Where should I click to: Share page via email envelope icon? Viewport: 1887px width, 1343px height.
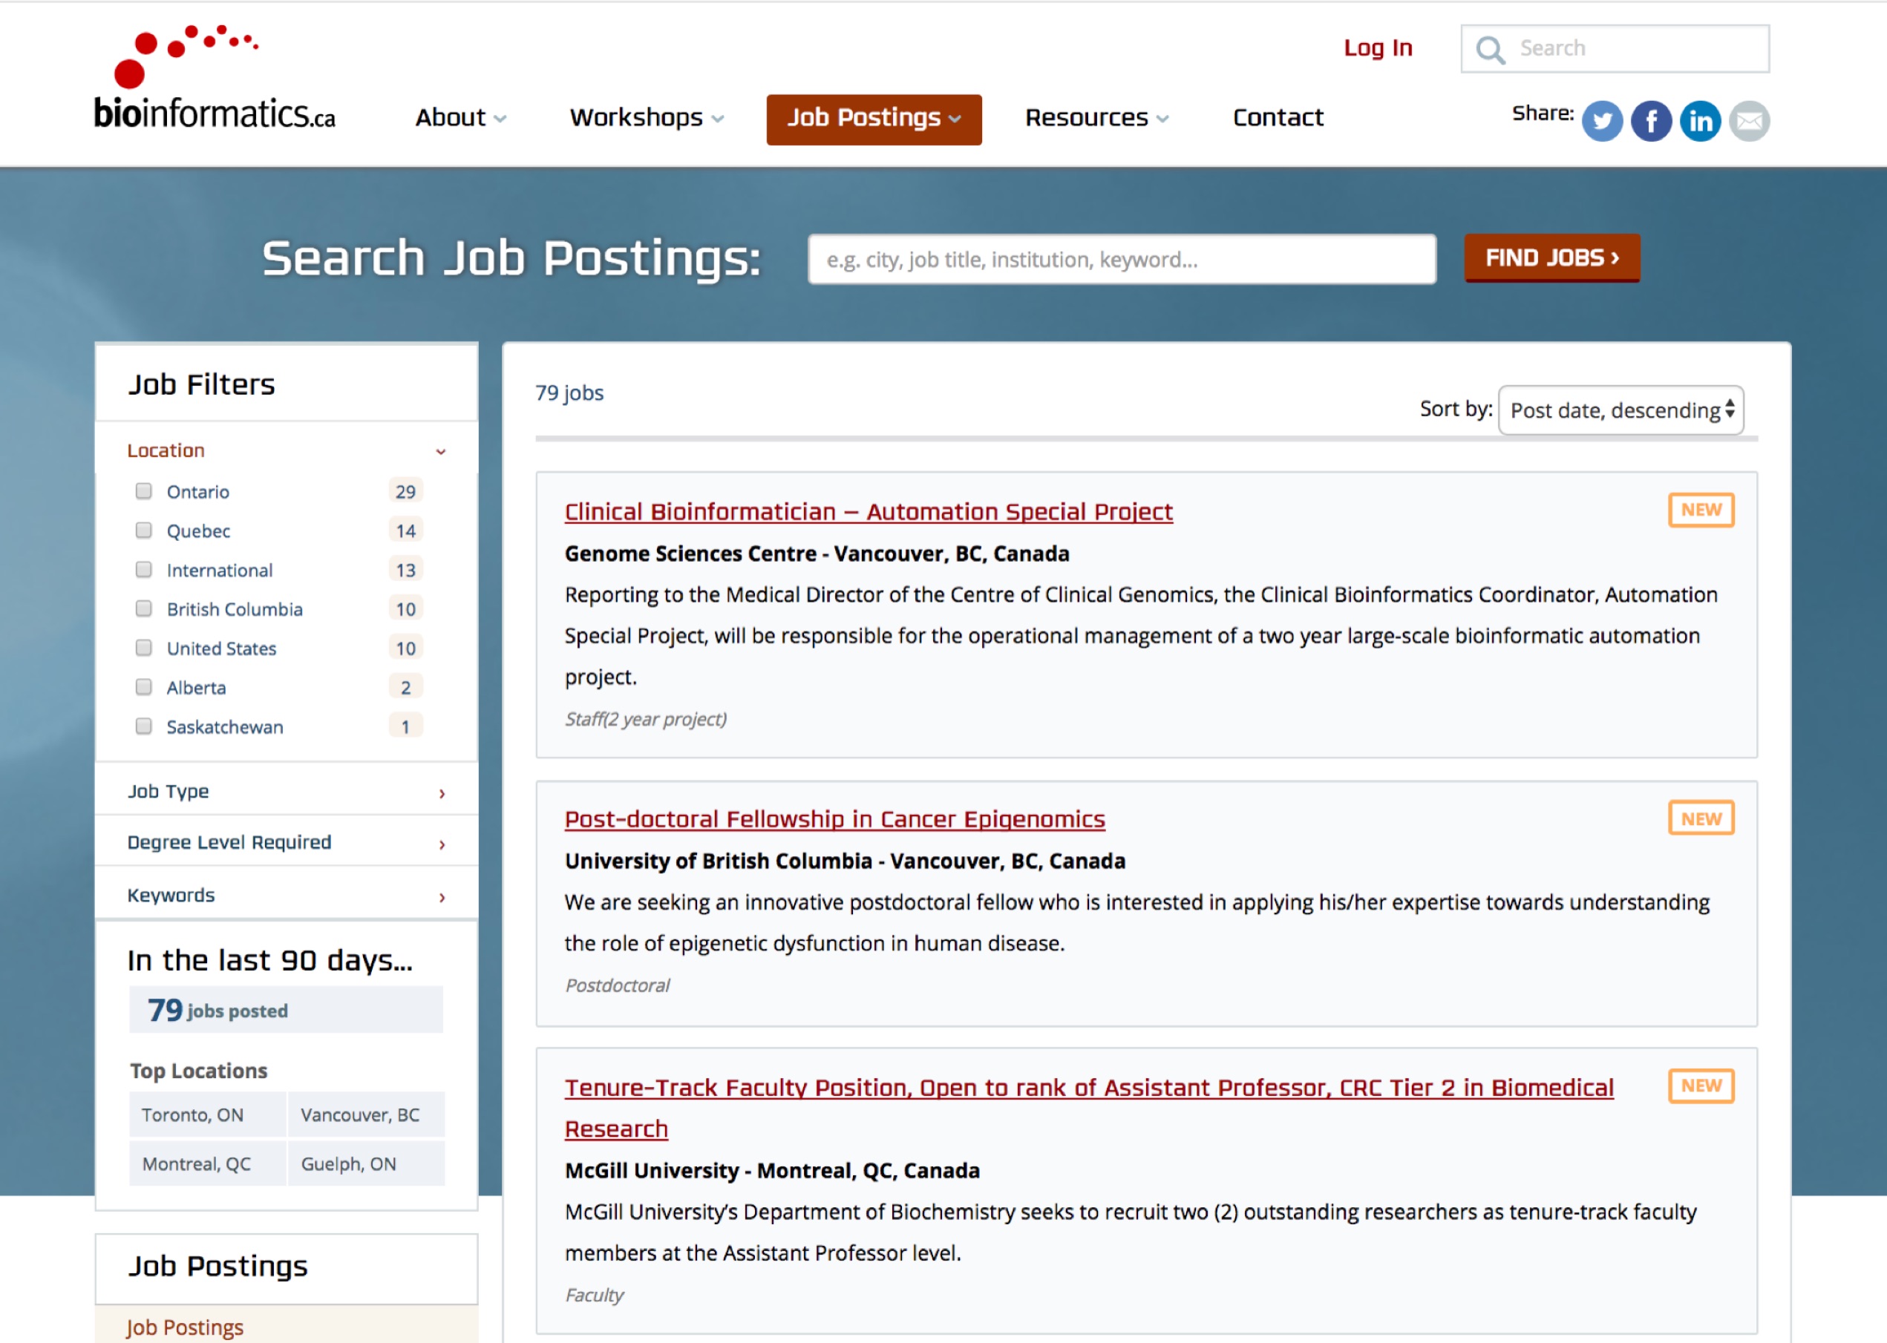tap(1749, 121)
